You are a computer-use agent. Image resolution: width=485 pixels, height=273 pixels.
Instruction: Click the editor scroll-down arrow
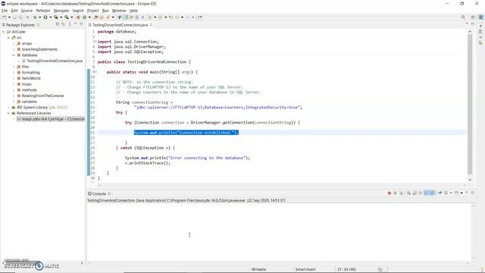(470, 180)
